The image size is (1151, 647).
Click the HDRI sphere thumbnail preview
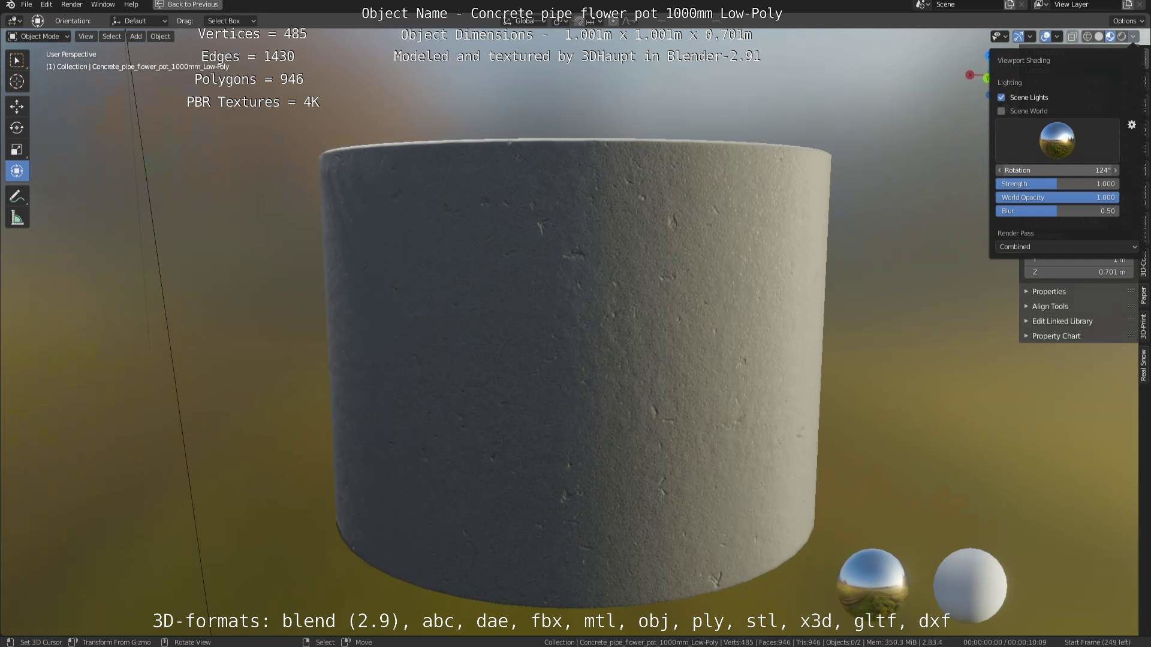1057,141
